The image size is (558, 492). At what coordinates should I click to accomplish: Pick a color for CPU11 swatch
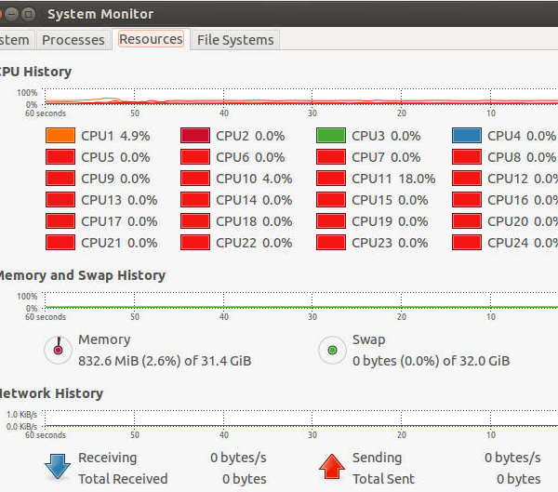(x=331, y=179)
